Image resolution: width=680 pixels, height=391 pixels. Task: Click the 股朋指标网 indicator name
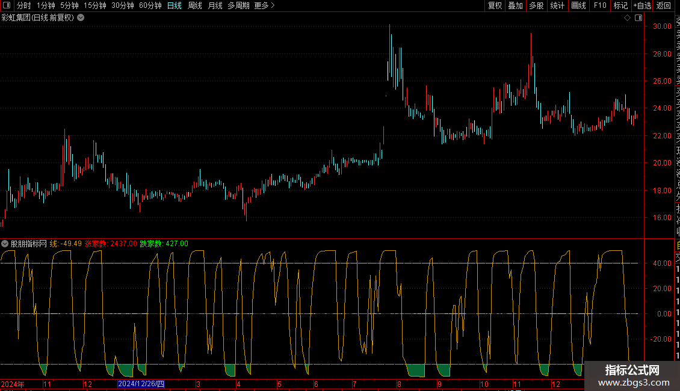(29, 244)
